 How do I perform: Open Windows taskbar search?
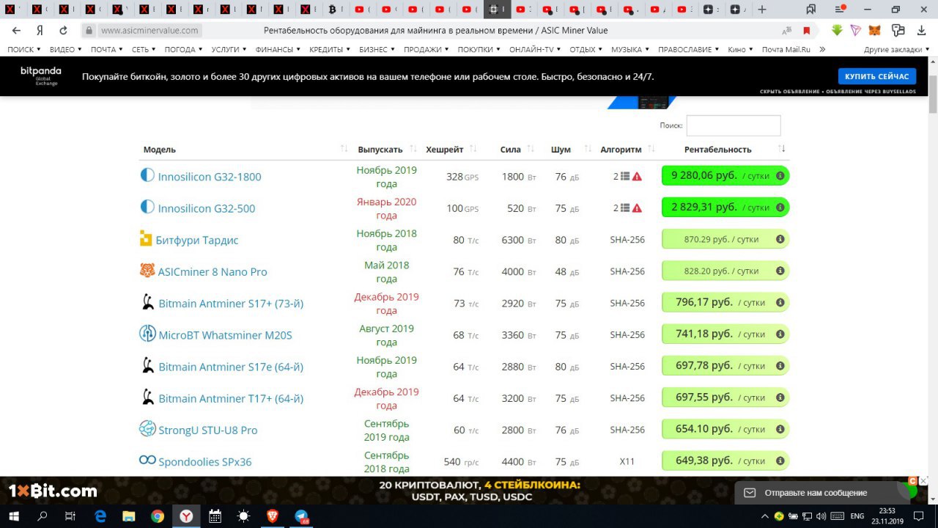[43, 516]
